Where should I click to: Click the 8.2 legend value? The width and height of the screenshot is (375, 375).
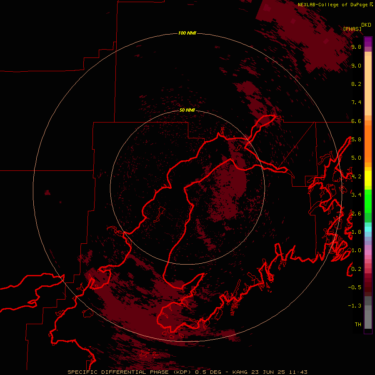point(356,84)
